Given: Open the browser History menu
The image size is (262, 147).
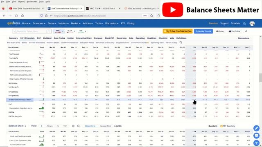Looking at the screenshot, I should [x=21, y=2].
